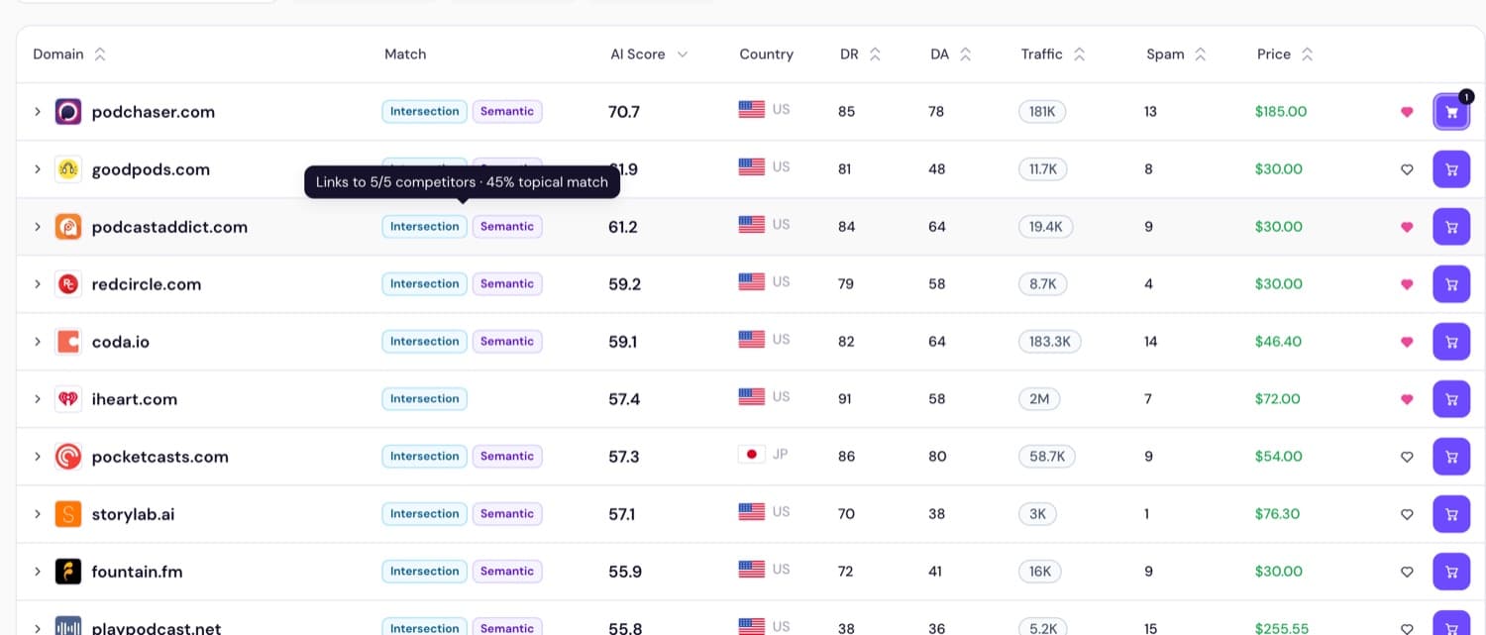This screenshot has width=1486, height=635.
Task: Click the 181K traffic badge
Action: 1042,112
